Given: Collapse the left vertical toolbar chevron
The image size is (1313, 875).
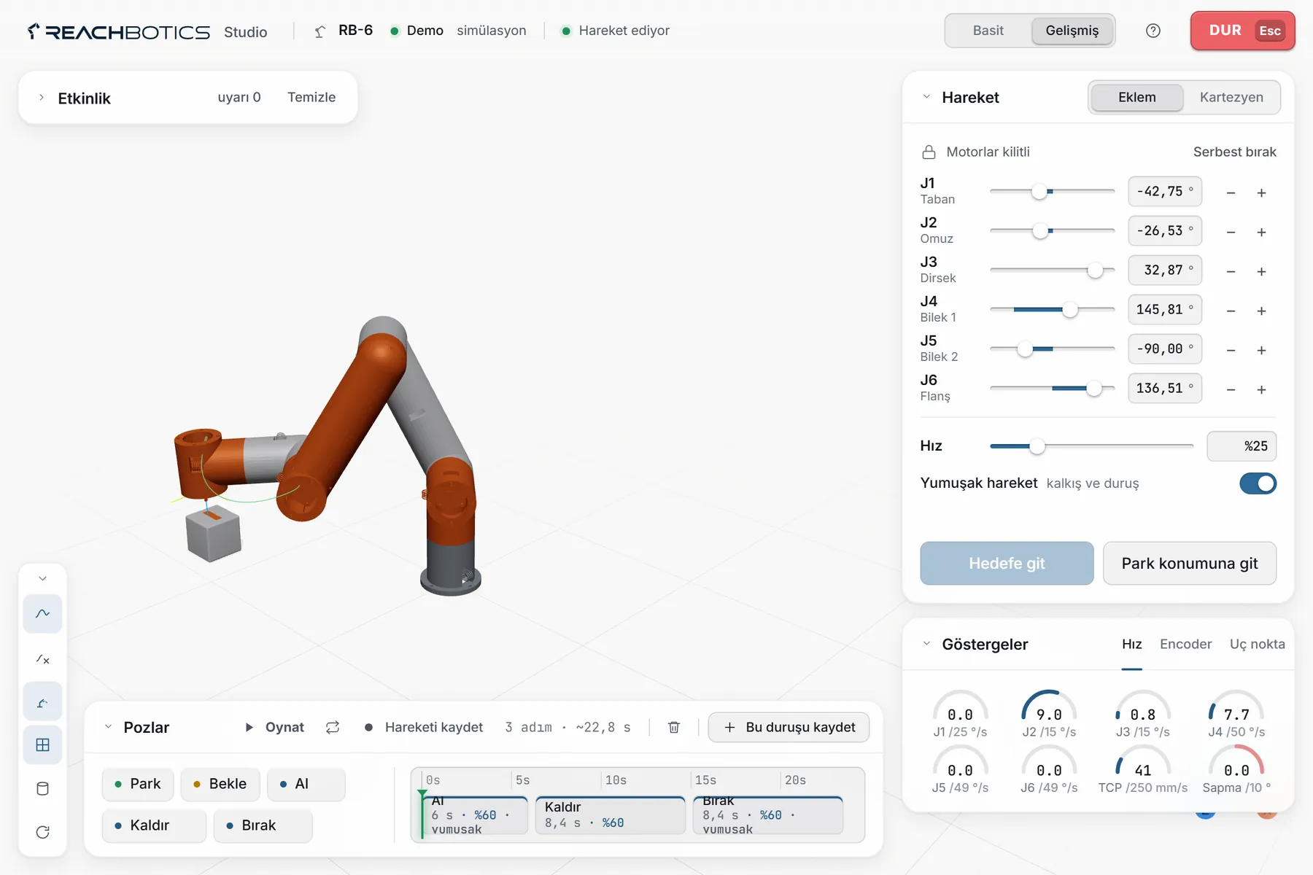Looking at the screenshot, I should coord(43,578).
